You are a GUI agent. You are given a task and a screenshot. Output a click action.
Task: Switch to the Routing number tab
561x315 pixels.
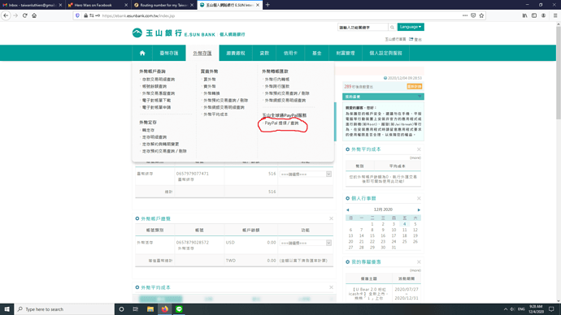point(163,5)
